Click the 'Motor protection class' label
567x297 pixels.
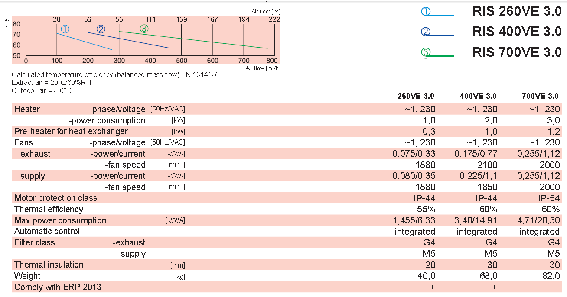click(56, 198)
